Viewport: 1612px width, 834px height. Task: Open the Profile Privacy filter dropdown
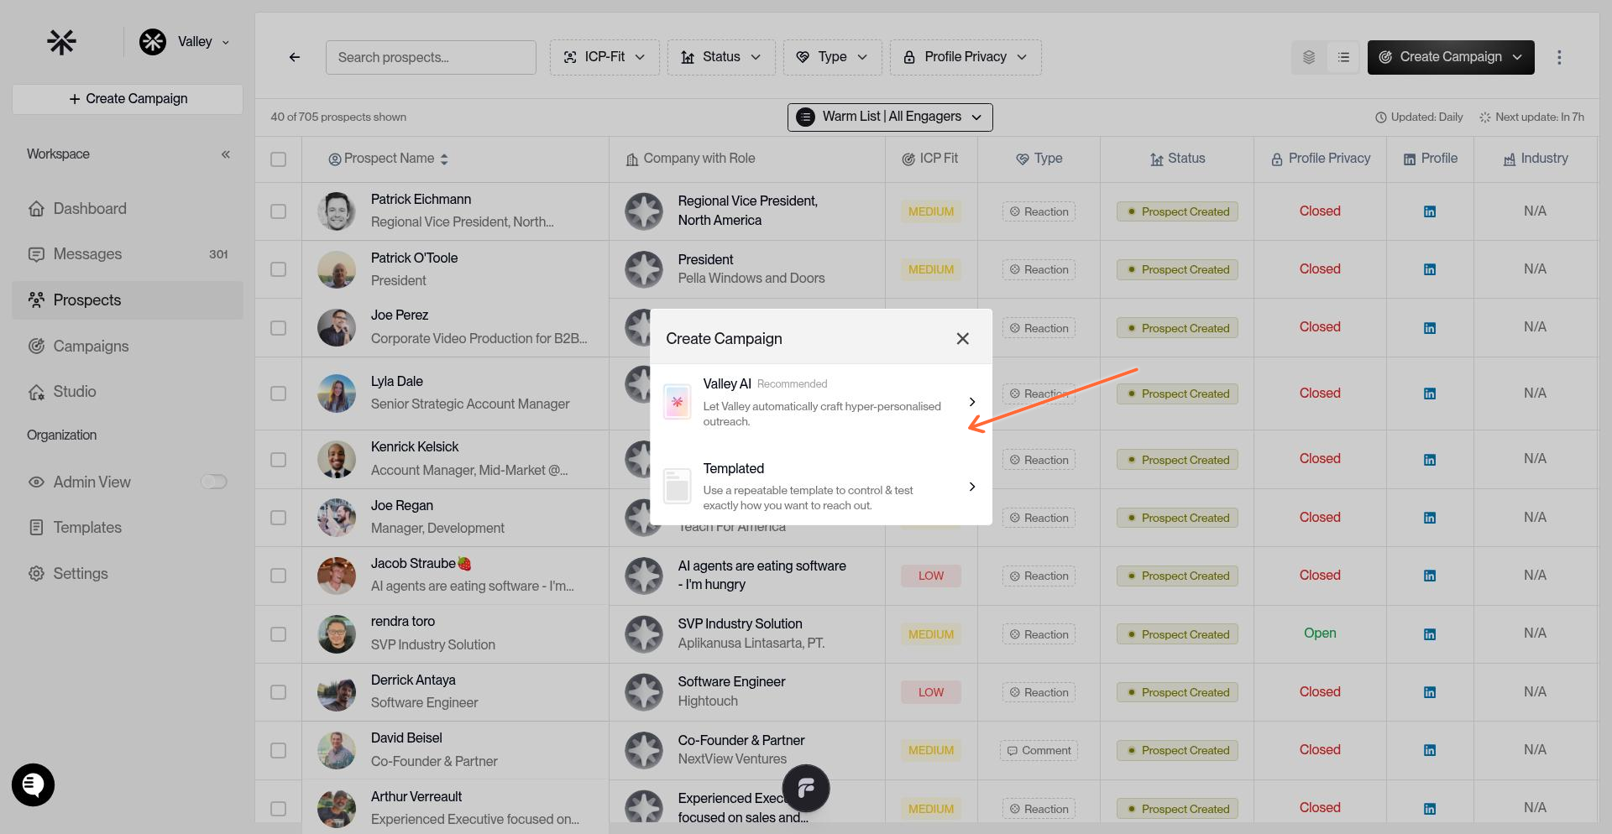(966, 57)
